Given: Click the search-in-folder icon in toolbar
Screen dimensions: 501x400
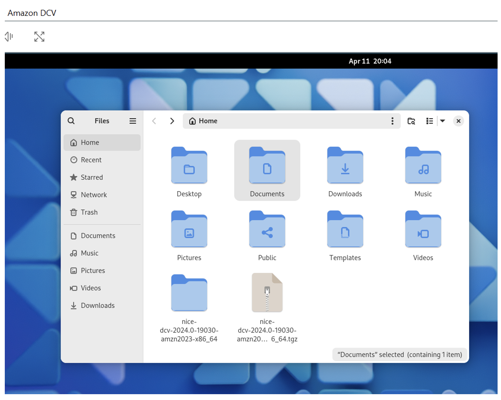Looking at the screenshot, I should [411, 121].
